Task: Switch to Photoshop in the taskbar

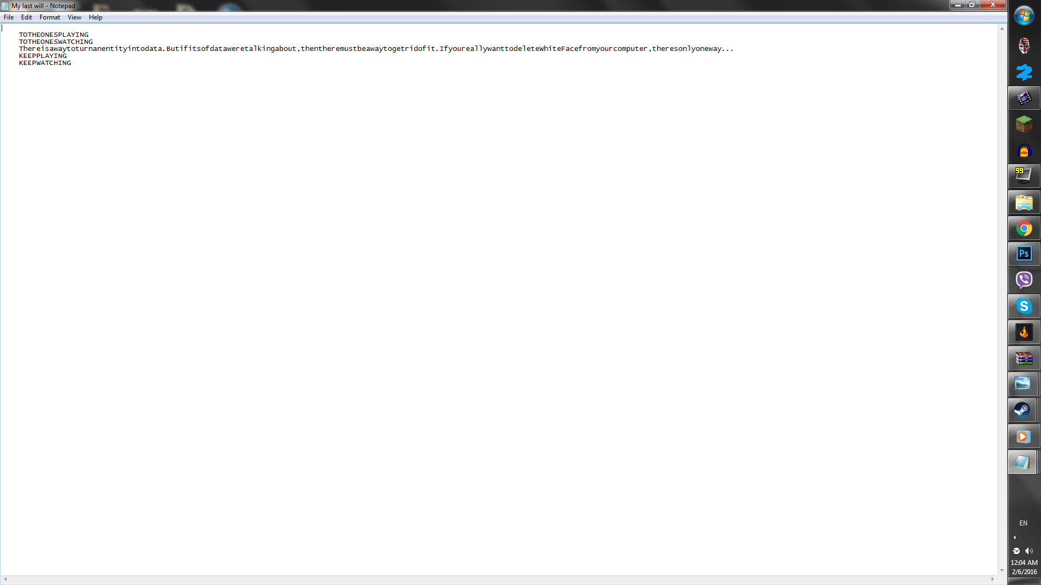Action: pyautogui.click(x=1024, y=254)
